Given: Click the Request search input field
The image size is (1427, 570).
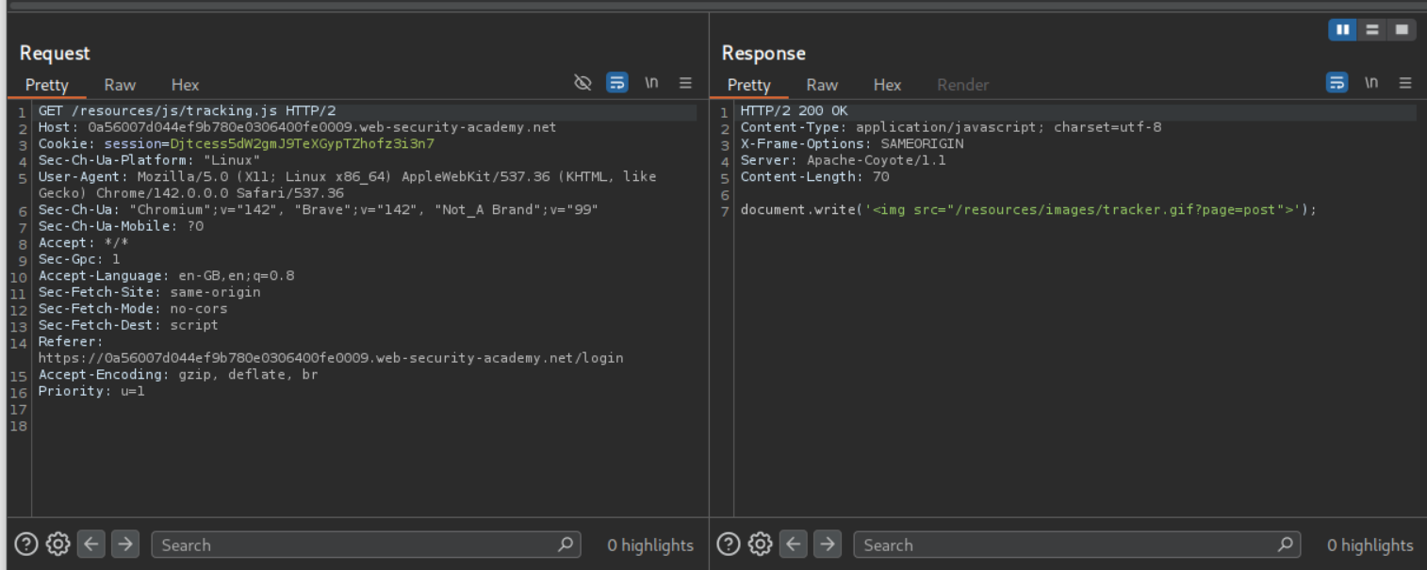Looking at the screenshot, I should [x=353, y=545].
